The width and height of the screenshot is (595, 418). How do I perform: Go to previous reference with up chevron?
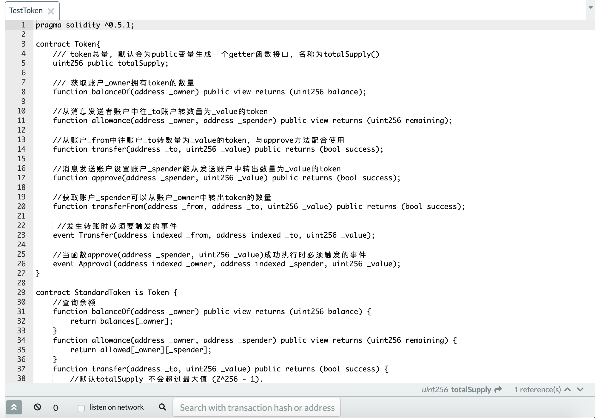(568, 389)
